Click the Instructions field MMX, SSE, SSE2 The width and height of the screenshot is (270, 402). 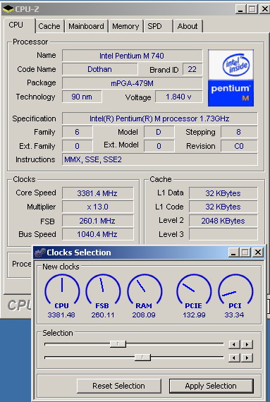pyautogui.click(x=159, y=159)
